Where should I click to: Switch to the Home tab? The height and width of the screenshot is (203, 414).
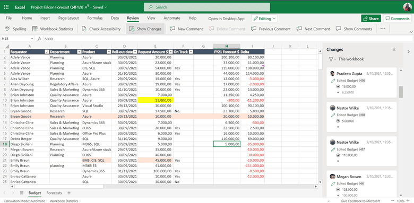click(27, 18)
